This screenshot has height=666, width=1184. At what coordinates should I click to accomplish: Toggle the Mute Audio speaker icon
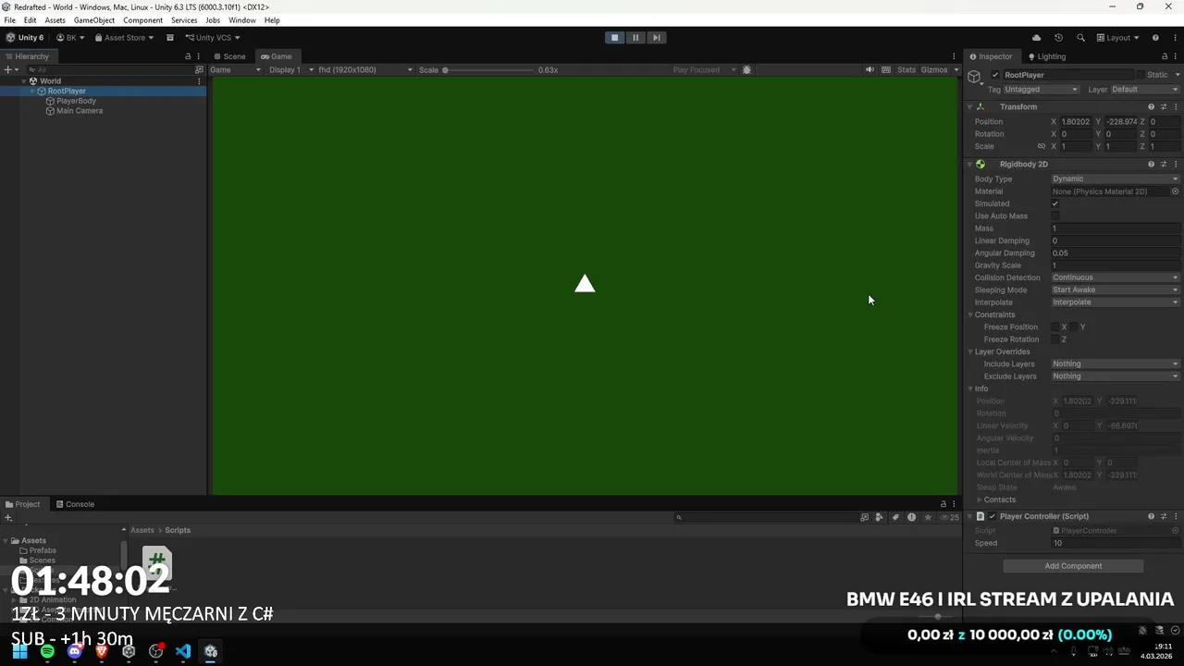pyautogui.click(x=869, y=70)
